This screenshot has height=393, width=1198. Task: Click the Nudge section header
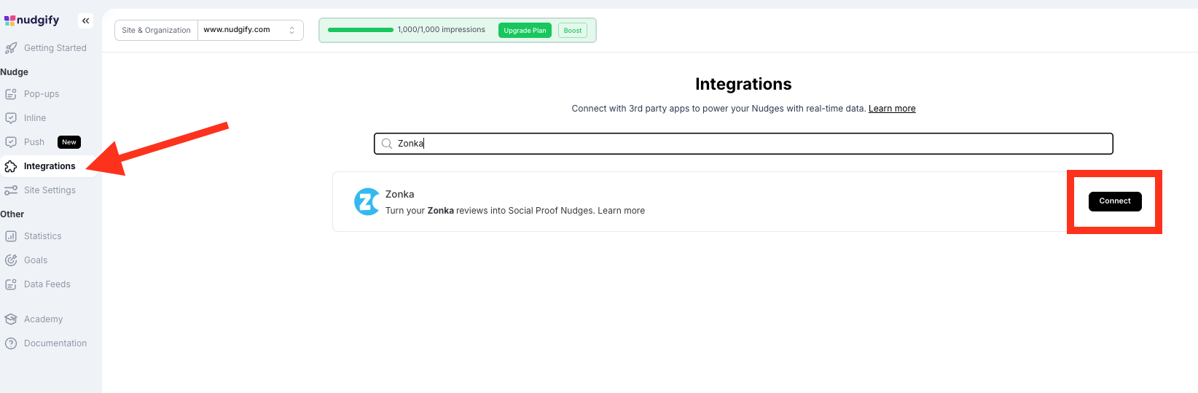tap(15, 72)
